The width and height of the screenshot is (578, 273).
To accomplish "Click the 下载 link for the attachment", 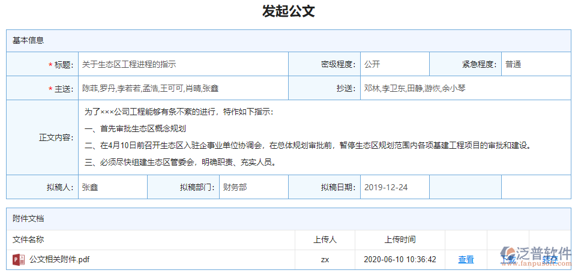I will click(x=508, y=260).
